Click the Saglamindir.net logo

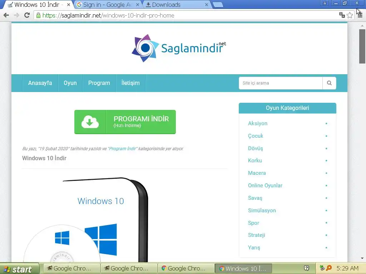point(179,48)
